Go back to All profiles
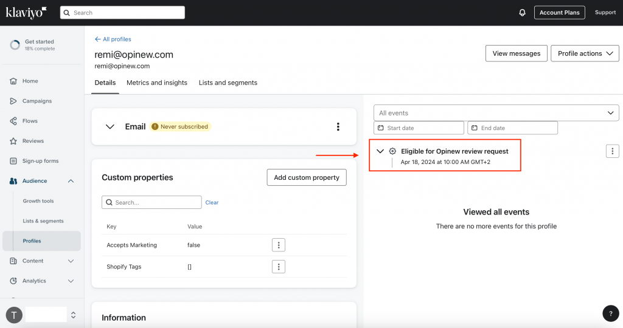 113,39
